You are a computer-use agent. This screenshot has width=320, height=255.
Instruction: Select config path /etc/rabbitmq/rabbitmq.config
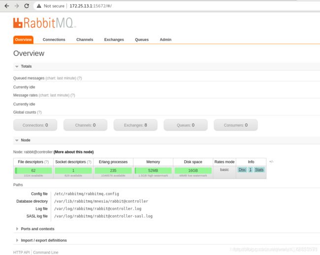[x=87, y=194]
